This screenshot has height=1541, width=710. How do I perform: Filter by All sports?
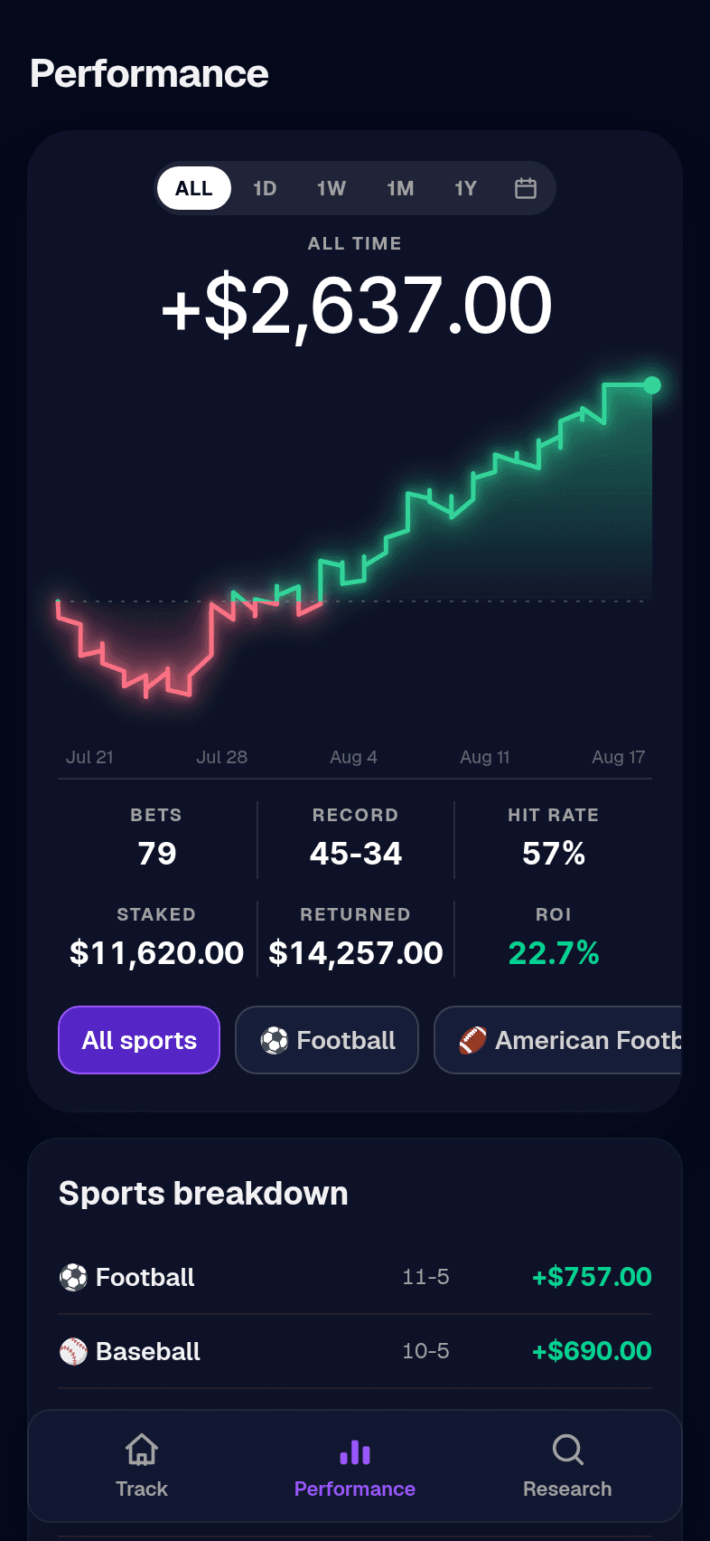[139, 1040]
